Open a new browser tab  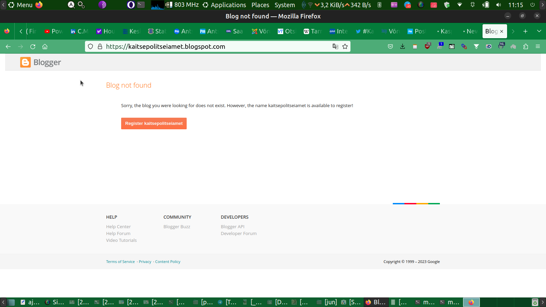coord(526,31)
